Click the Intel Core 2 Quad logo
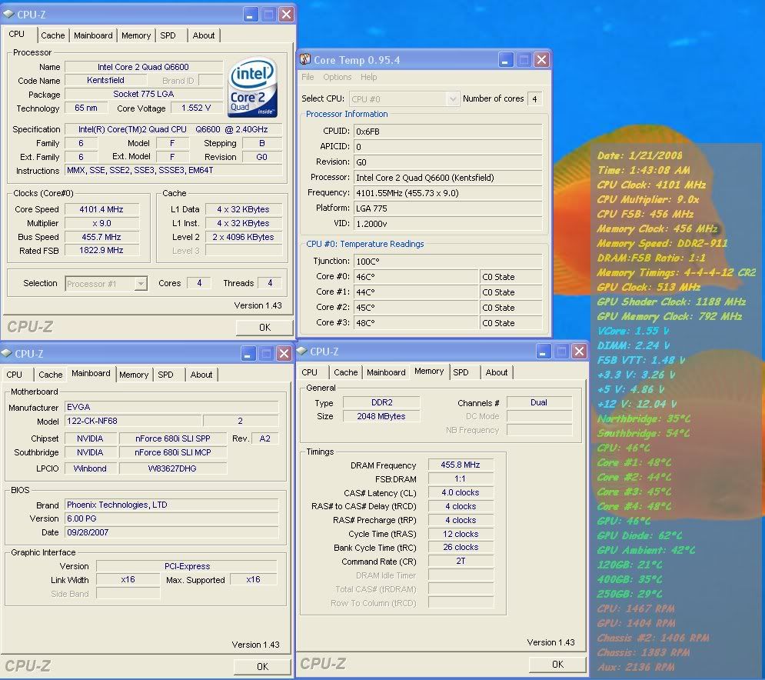Viewport: 765px width, 680px height. click(253, 87)
